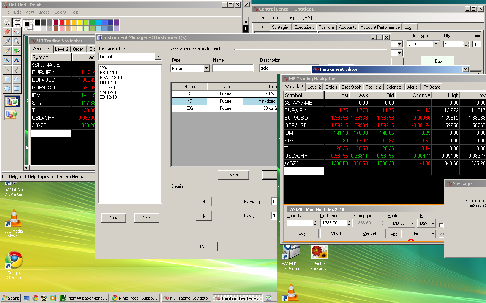
Task: Pick the bright red swatch in Paint palette
Action: [x=62, y=23]
